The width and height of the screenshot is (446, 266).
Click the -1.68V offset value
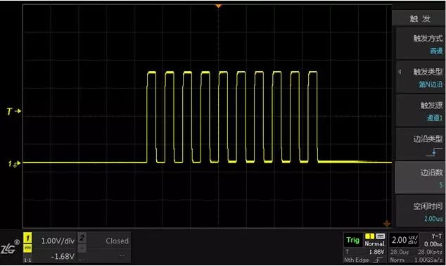(x=63, y=256)
